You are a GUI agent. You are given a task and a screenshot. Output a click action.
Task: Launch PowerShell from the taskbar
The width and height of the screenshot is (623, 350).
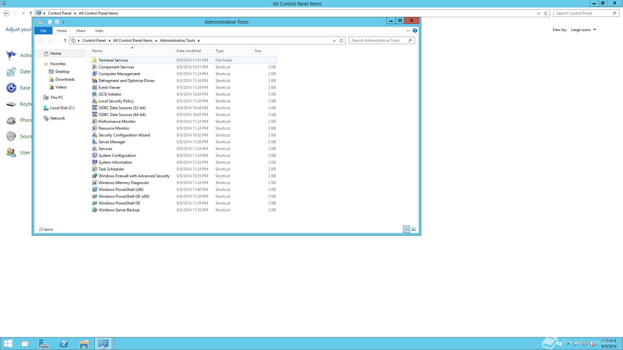[64, 344]
